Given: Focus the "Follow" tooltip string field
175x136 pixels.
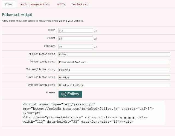Looking at the screenshot, I should (114, 62).
